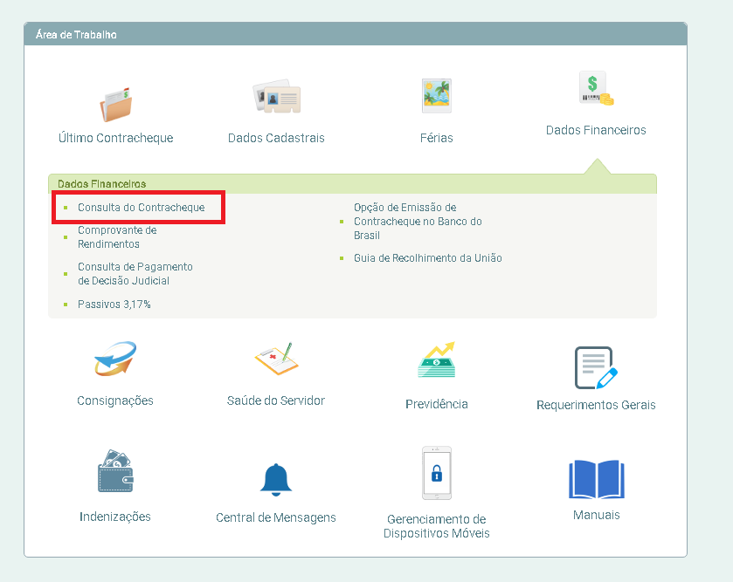Click the Dados Cadastrais ID cards icon

click(x=276, y=99)
